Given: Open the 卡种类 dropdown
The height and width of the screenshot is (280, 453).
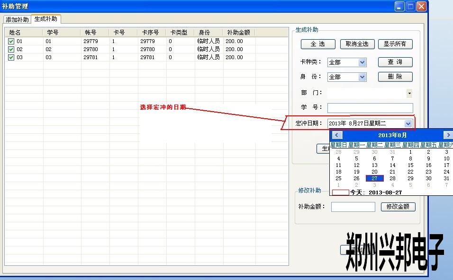Looking at the screenshot, I should (362, 62).
